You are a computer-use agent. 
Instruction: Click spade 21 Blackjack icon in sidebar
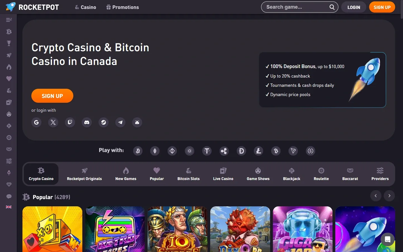pos(9,126)
